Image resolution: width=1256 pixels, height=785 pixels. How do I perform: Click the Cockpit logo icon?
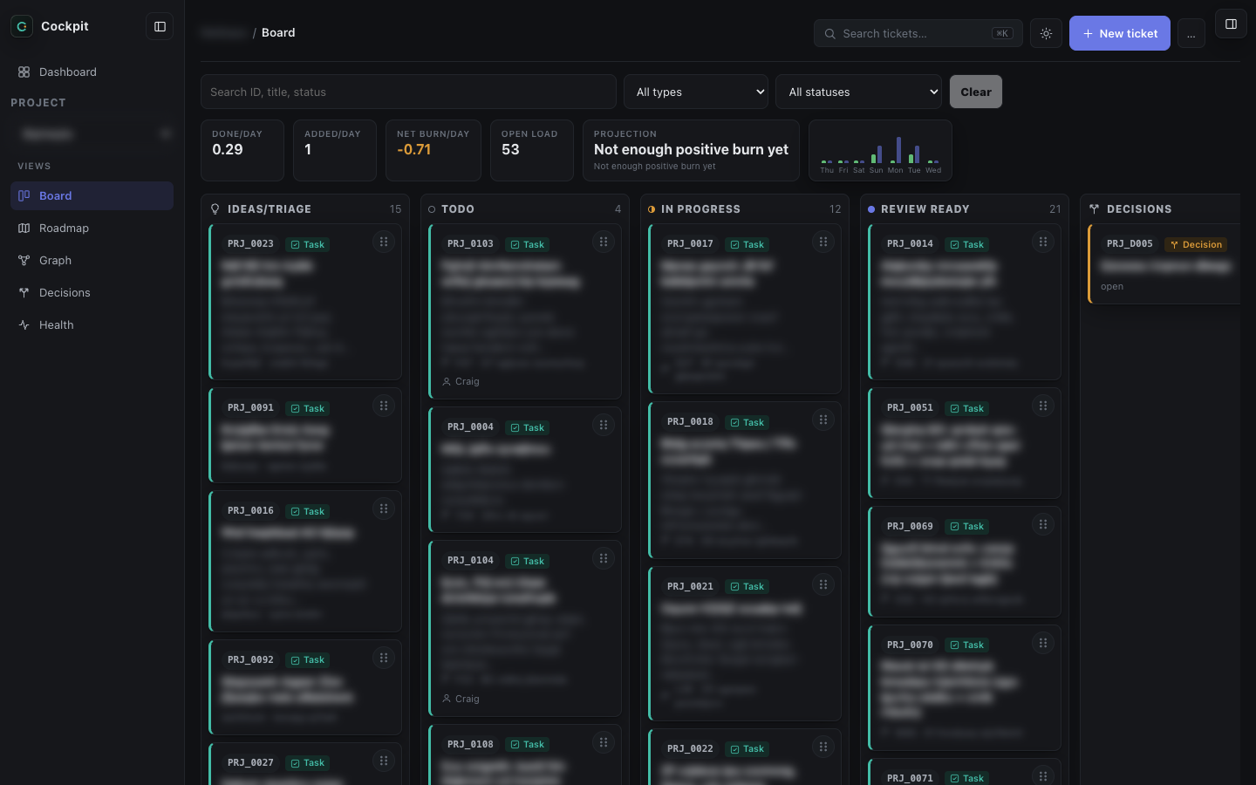point(22,26)
